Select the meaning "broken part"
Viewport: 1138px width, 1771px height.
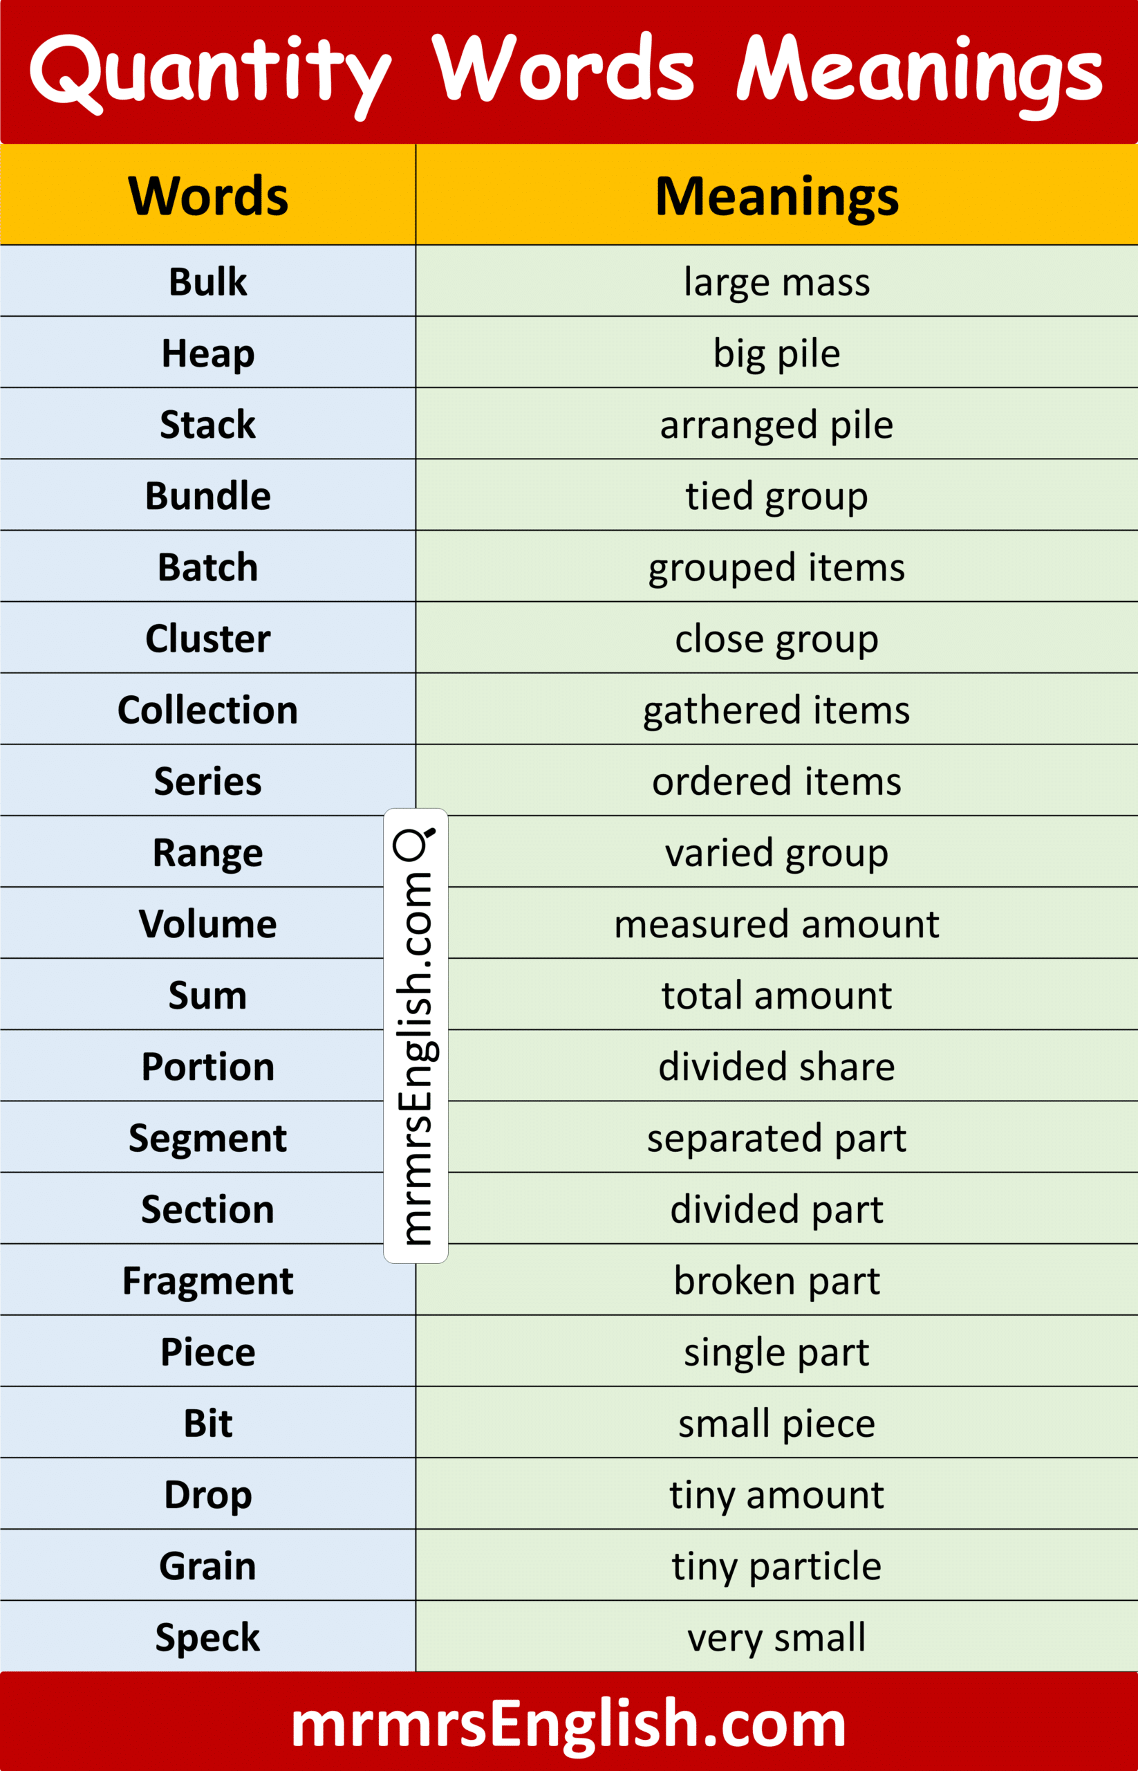[776, 1281]
